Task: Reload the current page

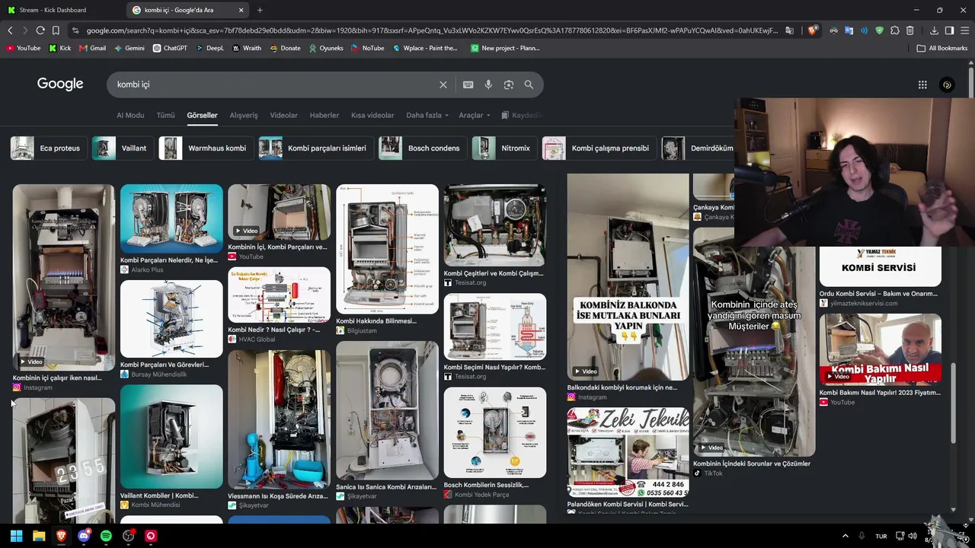Action: [40, 30]
